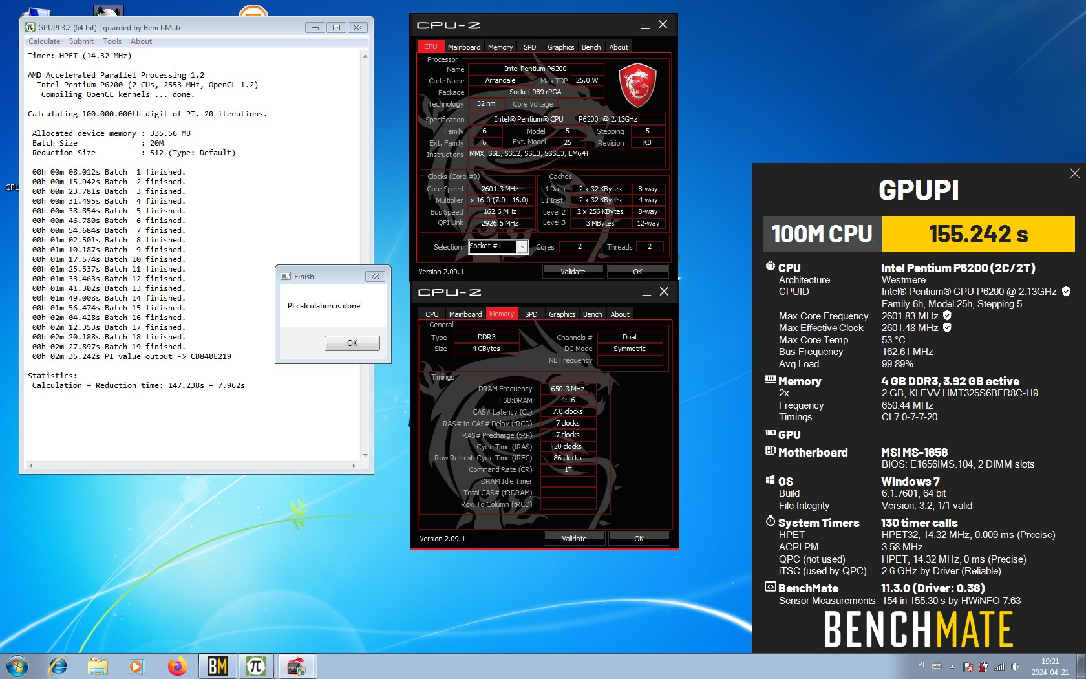
Task: Switch to CPU-Z taskbar button
Action: (296, 666)
